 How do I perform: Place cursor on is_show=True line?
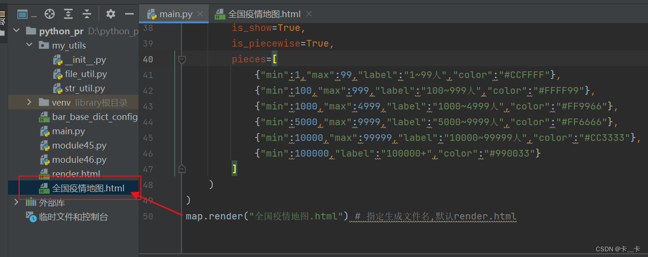(269, 28)
